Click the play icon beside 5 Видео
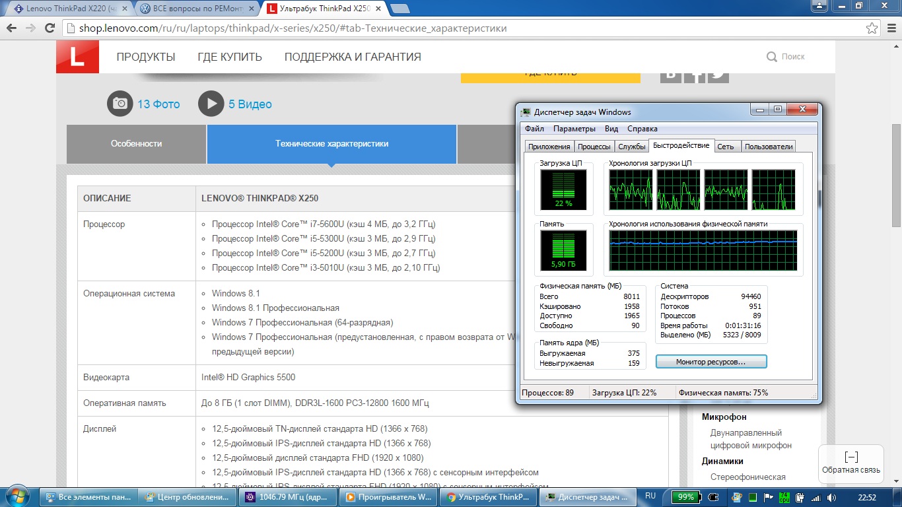902x507 pixels. point(211,104)
